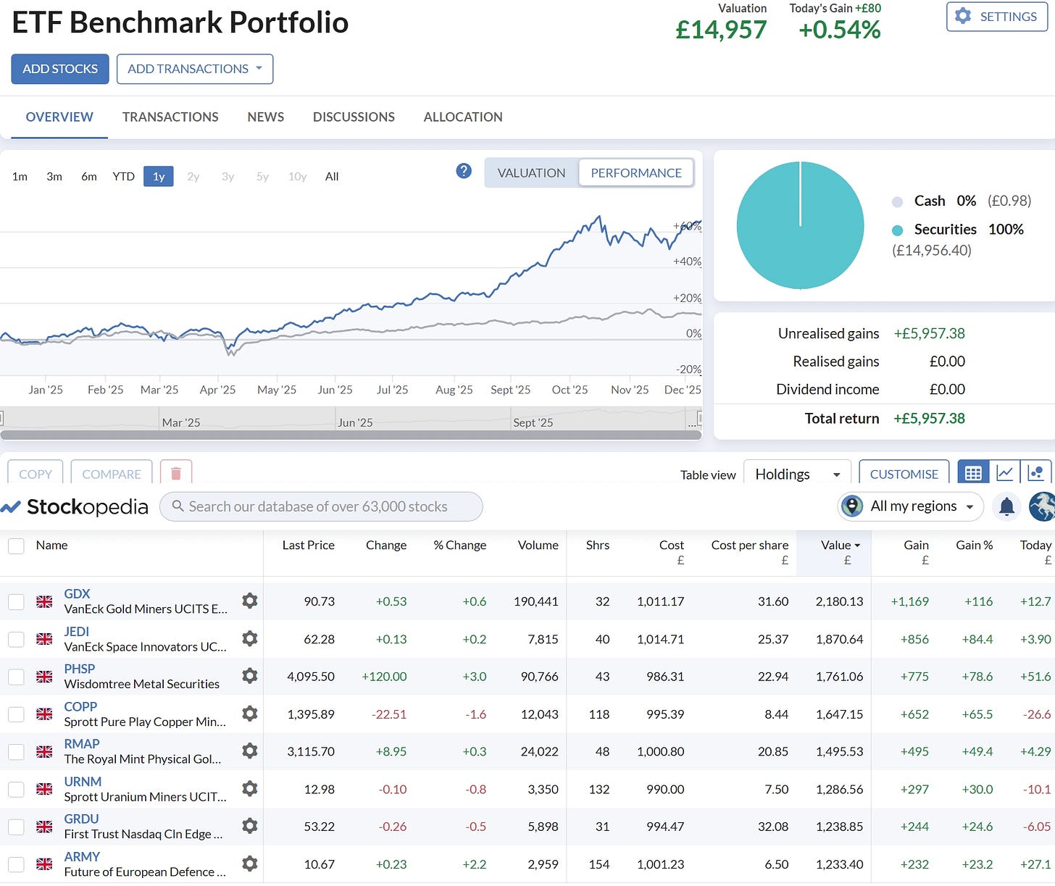
Task: Switch to bubble chart view icon
Action: point(1035,473)
